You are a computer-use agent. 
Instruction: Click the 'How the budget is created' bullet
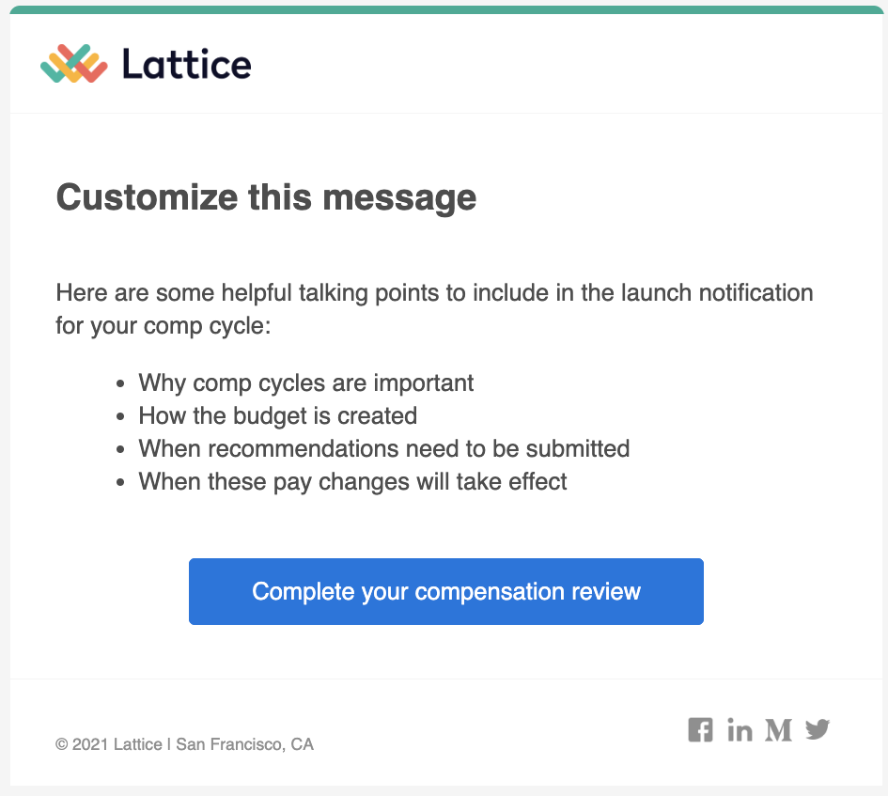pyautogui.click(x=277, y=415)
